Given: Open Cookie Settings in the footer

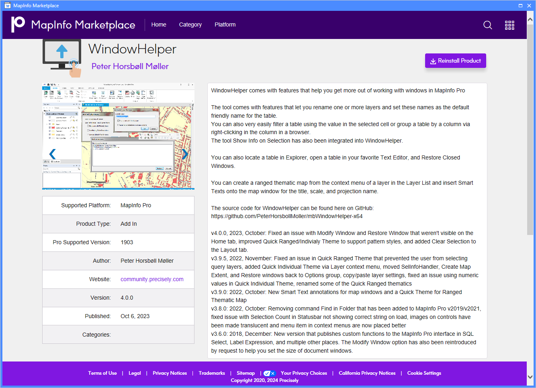Looking at the screenshot, I should point(424,373).
